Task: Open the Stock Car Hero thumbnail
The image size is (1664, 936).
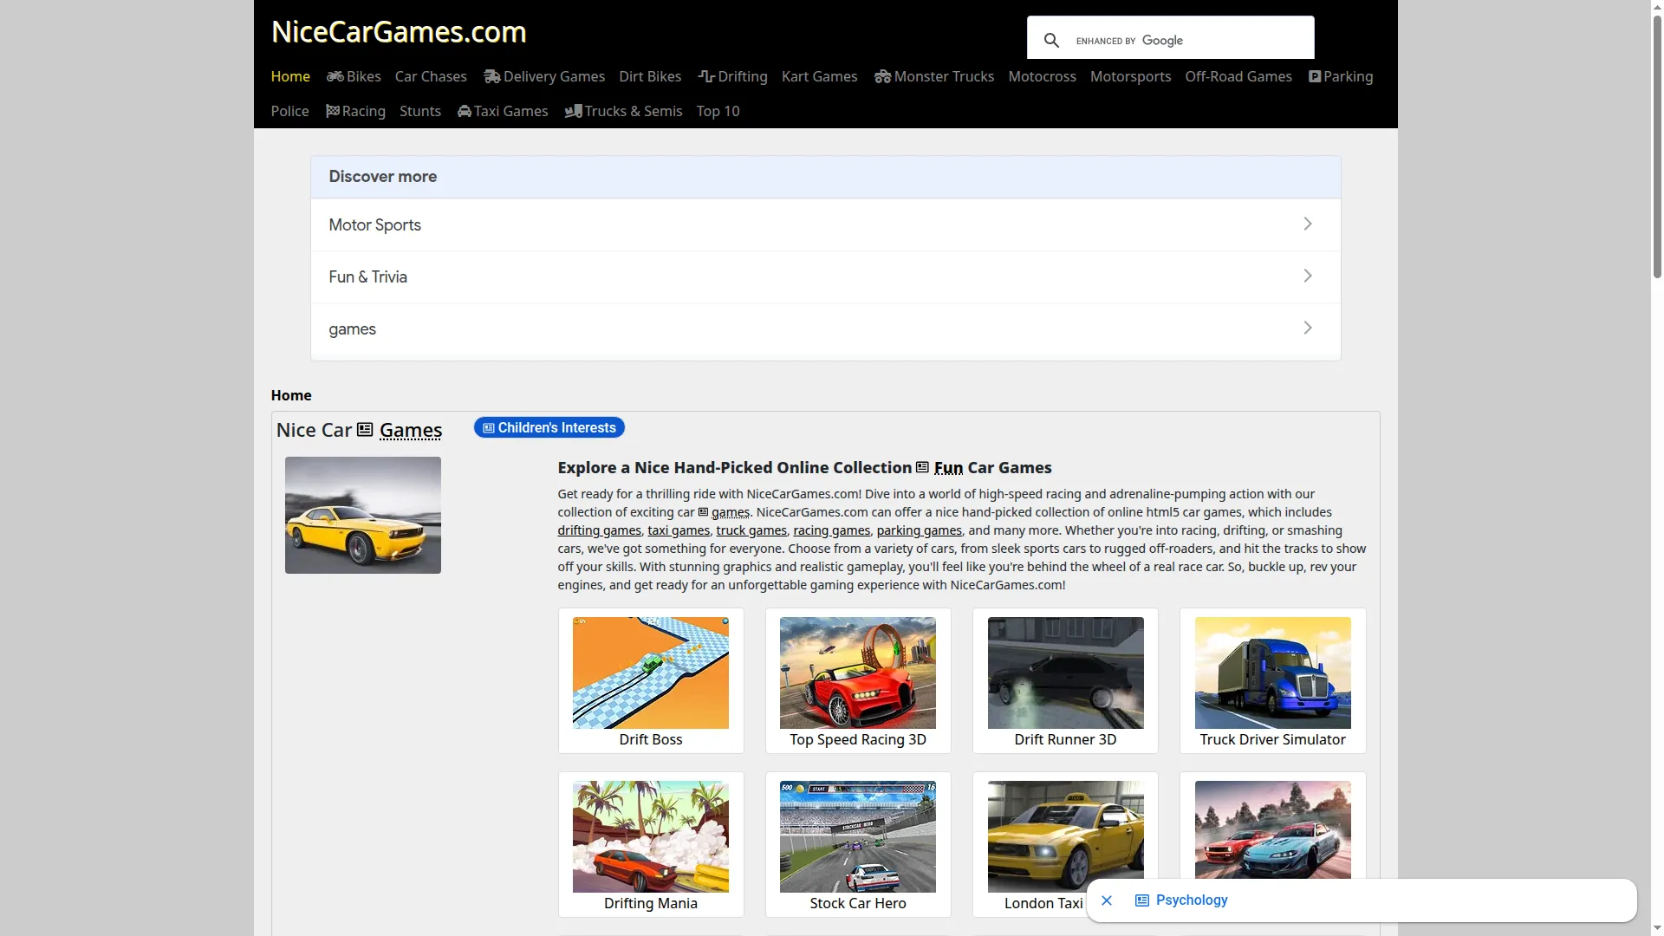Action: (858, 836)
